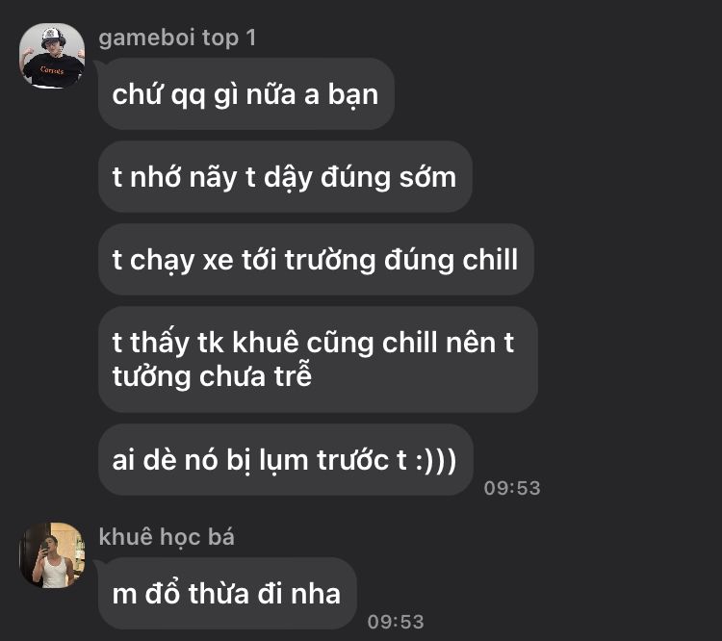This screenshot has height=641, width=722.
Task: Select the message about 'chạy xe tới trường'
Action: click(316, 260)
